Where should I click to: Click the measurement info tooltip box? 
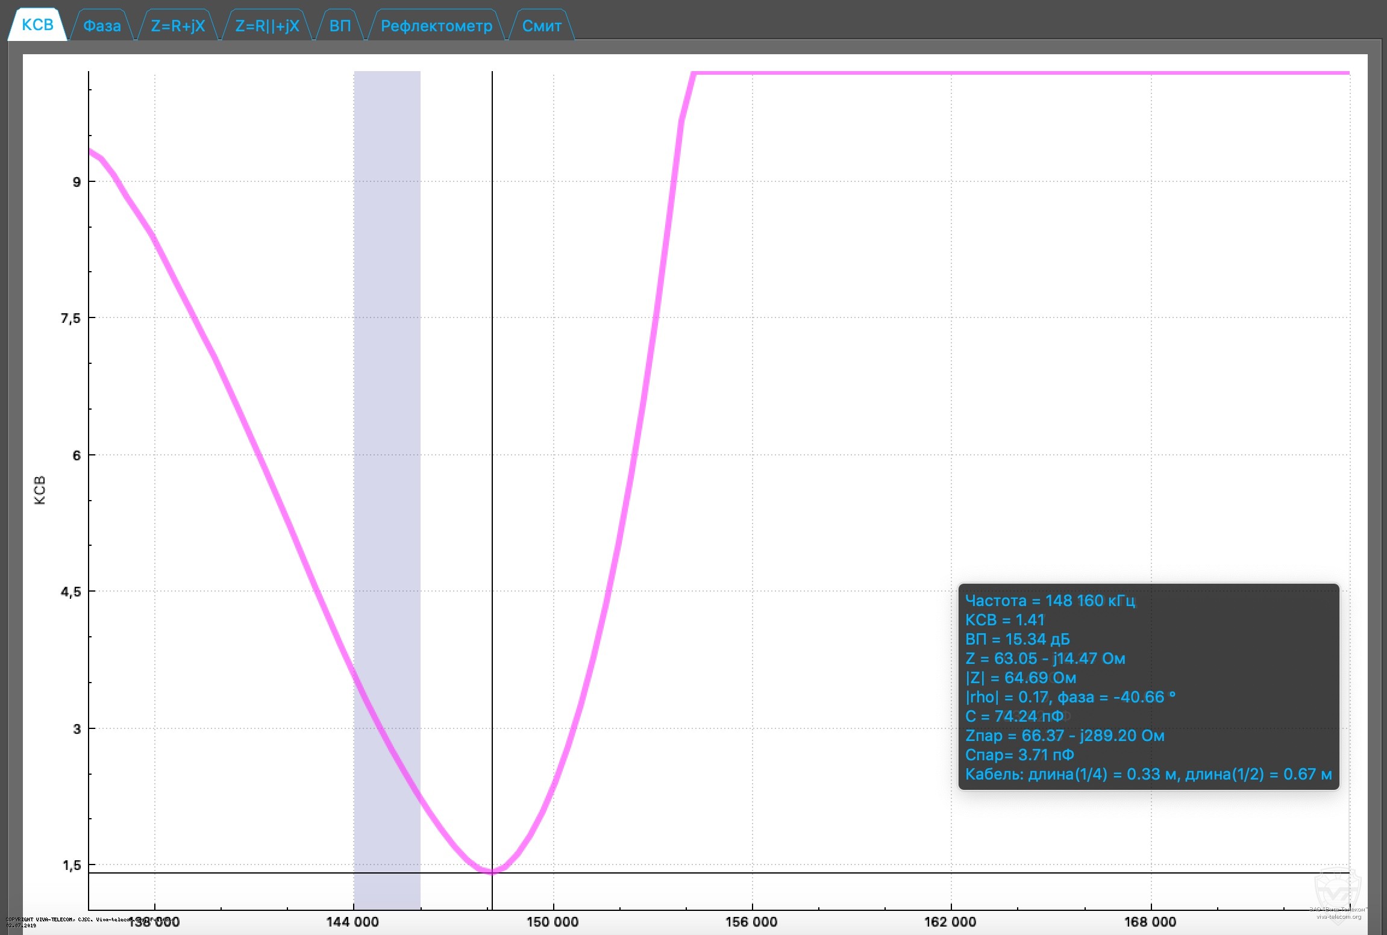point(1148,687)
